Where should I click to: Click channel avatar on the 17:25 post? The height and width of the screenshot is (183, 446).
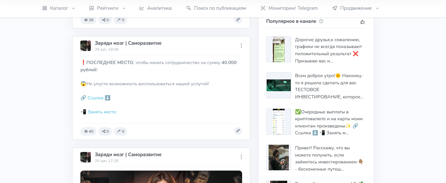(86, 157)
